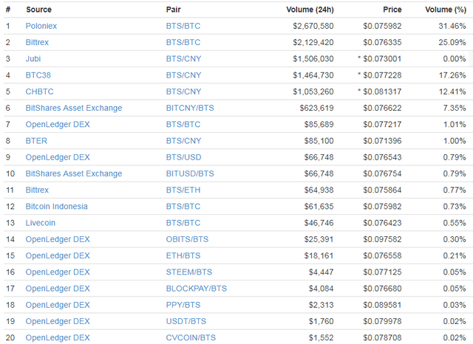Open the BTER exchange link
The width and height of the screenshot is (473, 344).
click(x=36, y=141)
